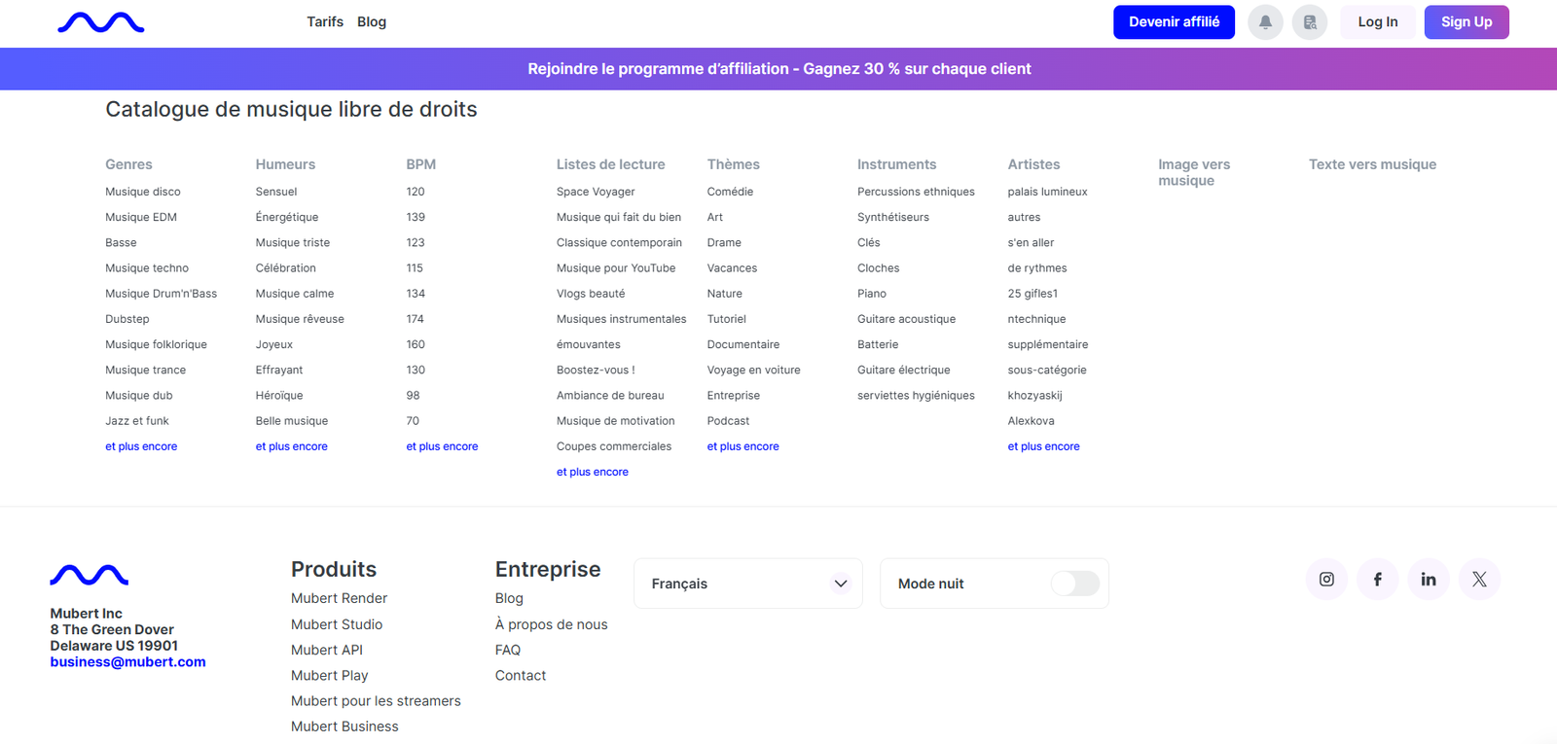The height and width of the screenshot is (744, 1557).
Task: Click the Mubert wave logo in header
Action: [100, 22]
